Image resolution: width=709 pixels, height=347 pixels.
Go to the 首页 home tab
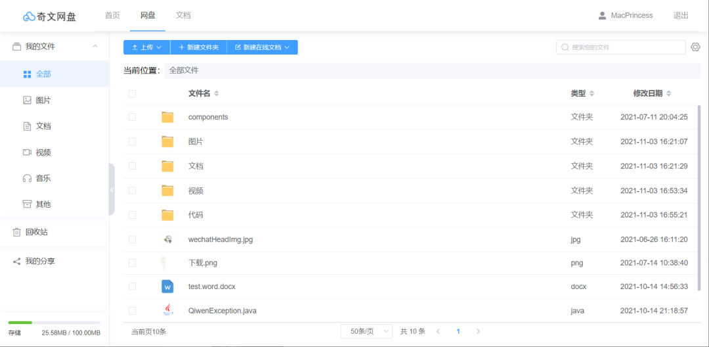tap(112, 15)
